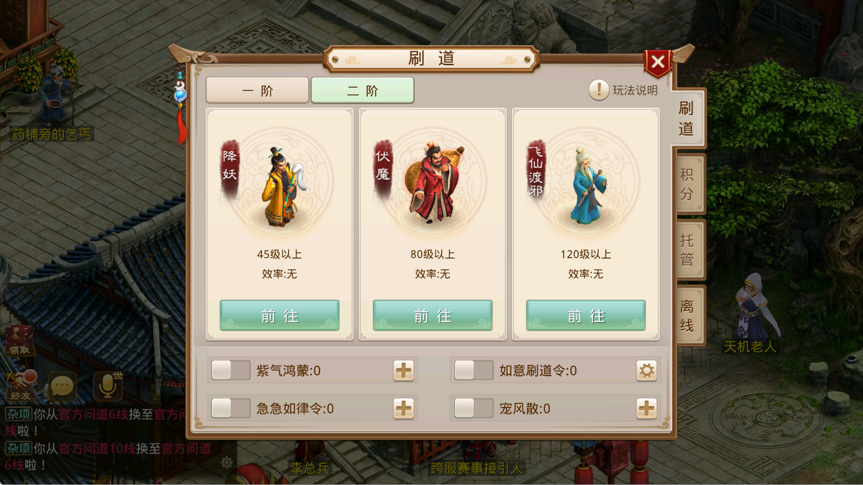
Task: Select the 伏魔 character card portrait
Action: [x=433, y=182]
